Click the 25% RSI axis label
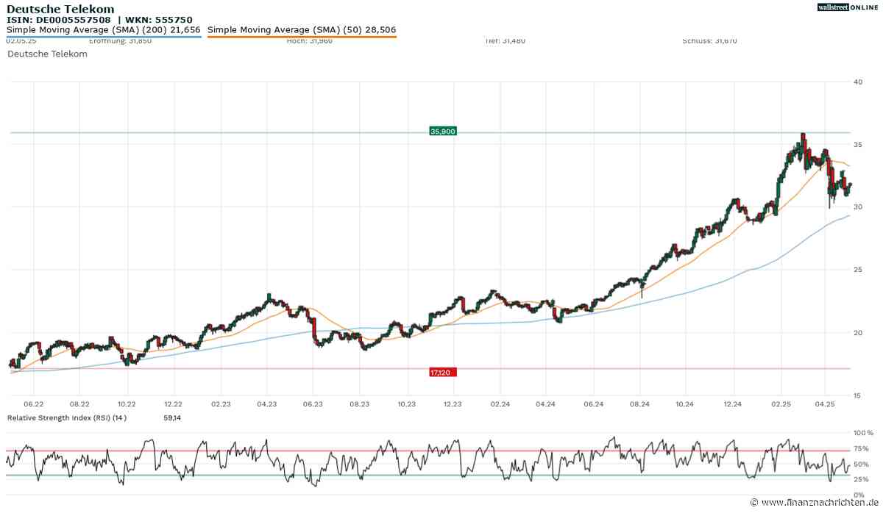Image resolution: width=883 pixels, height=513 pixels. click(x=862, y=478)
